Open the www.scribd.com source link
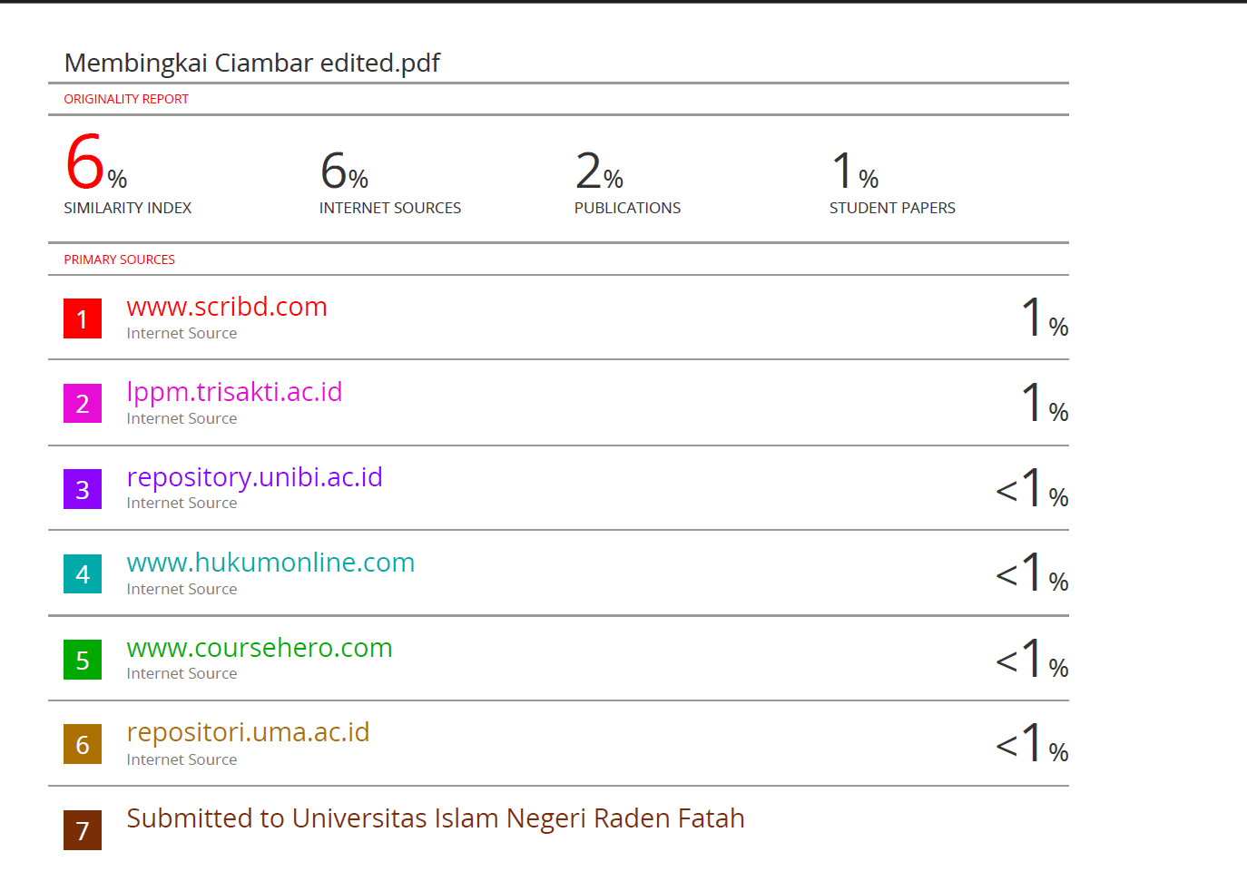Viewport: 1247px width, 891px height. 227,307
